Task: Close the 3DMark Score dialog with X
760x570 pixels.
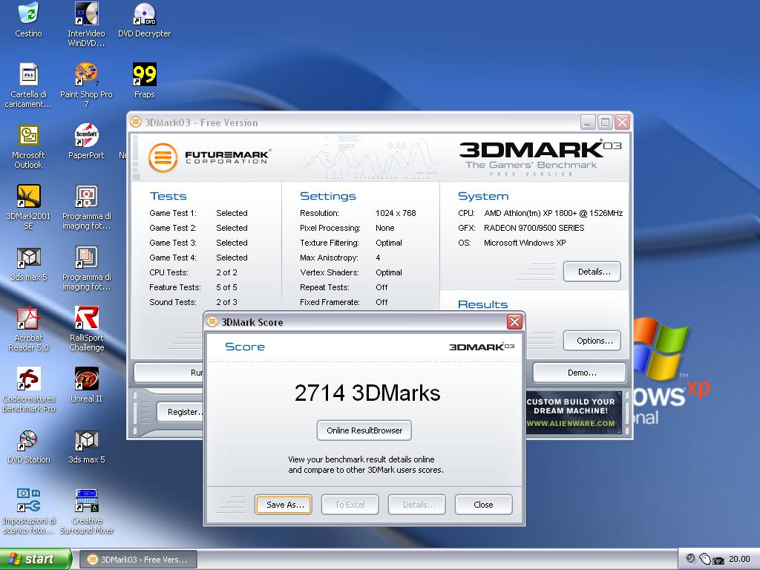Action: [x=514, y=321]
